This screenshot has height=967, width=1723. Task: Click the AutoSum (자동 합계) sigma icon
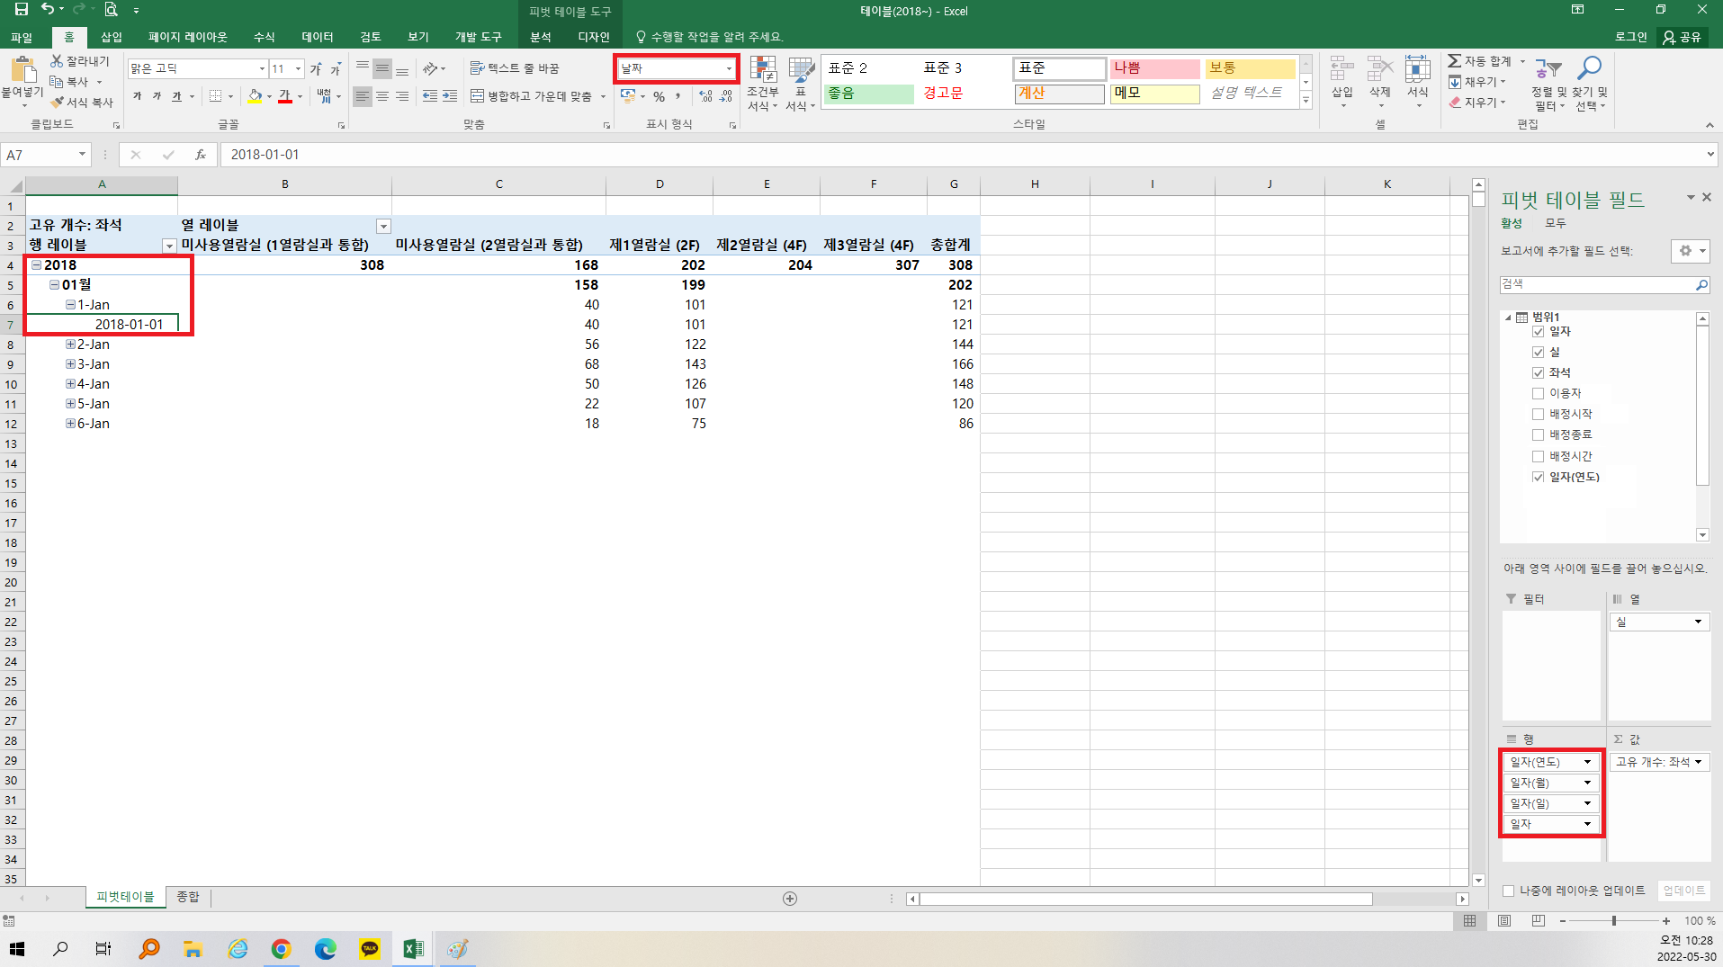click(1454, 60)
